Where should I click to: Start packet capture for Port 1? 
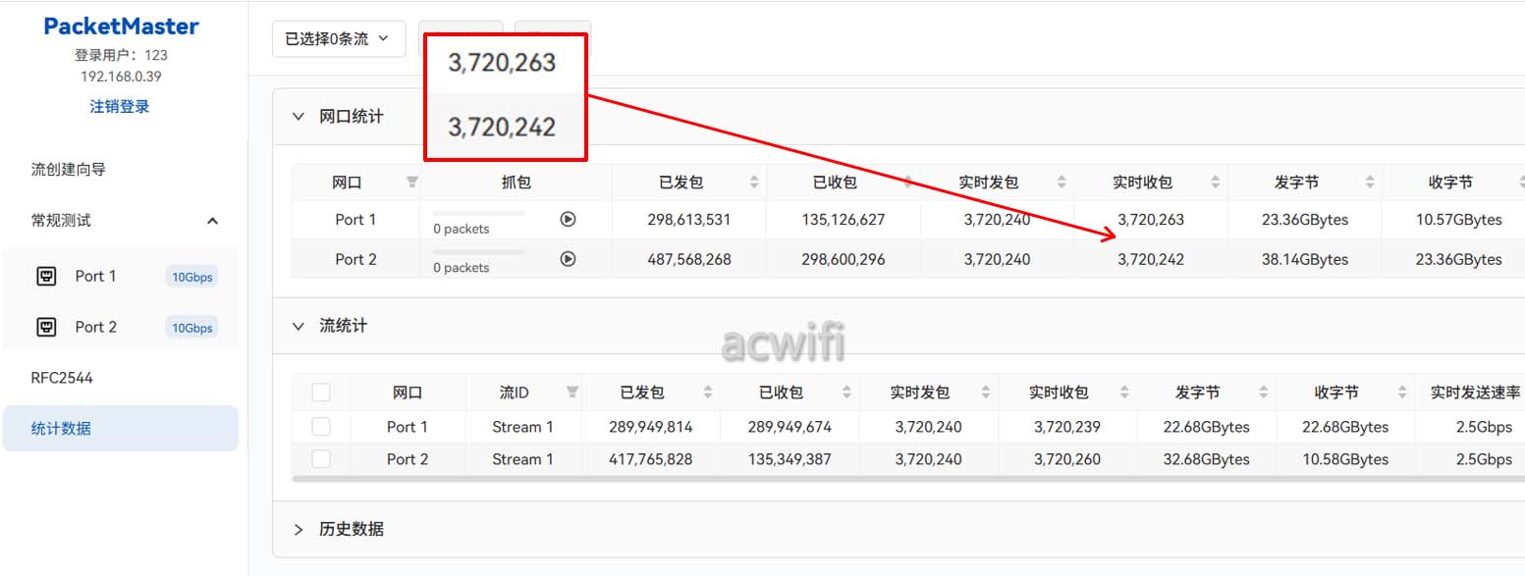pyautogui.click(x=568, y=220)
